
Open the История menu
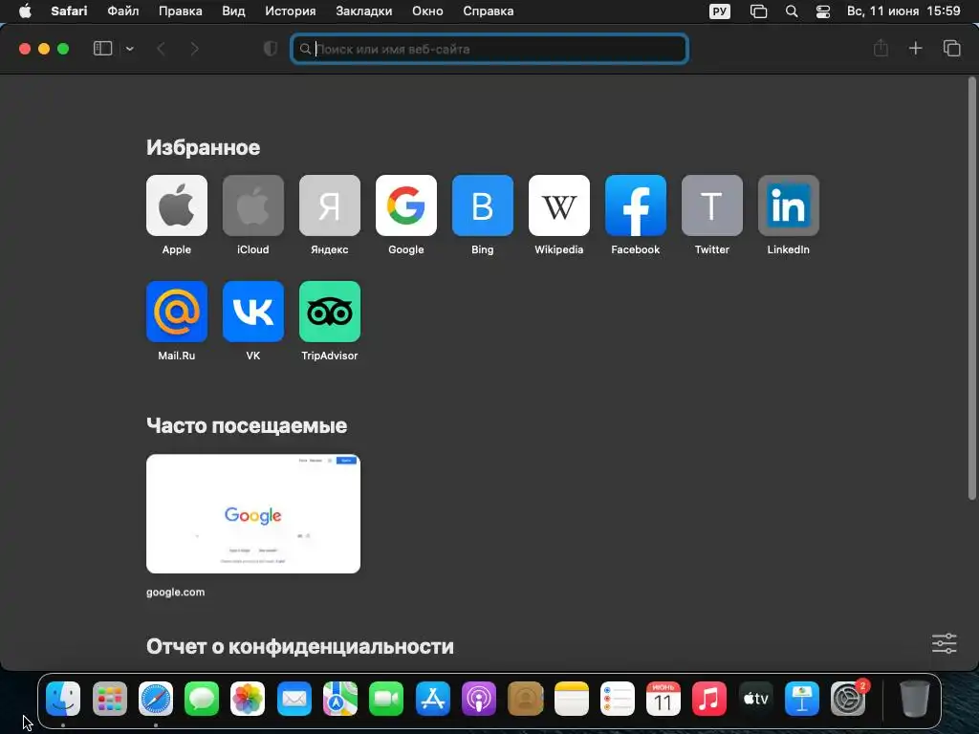coord(291,11)
